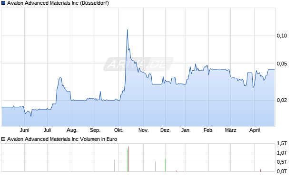The width and height of the screenshot is (295, 176).
Task: Click the 0,0T volume axis label
Action: pyautogui.click(x=282, y=171)
